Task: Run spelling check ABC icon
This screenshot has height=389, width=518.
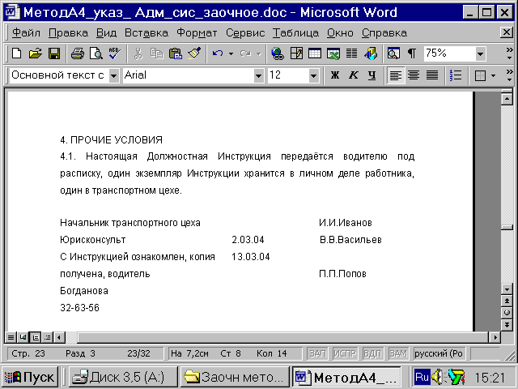Action: pyautogui.click(x=114, y=53)
